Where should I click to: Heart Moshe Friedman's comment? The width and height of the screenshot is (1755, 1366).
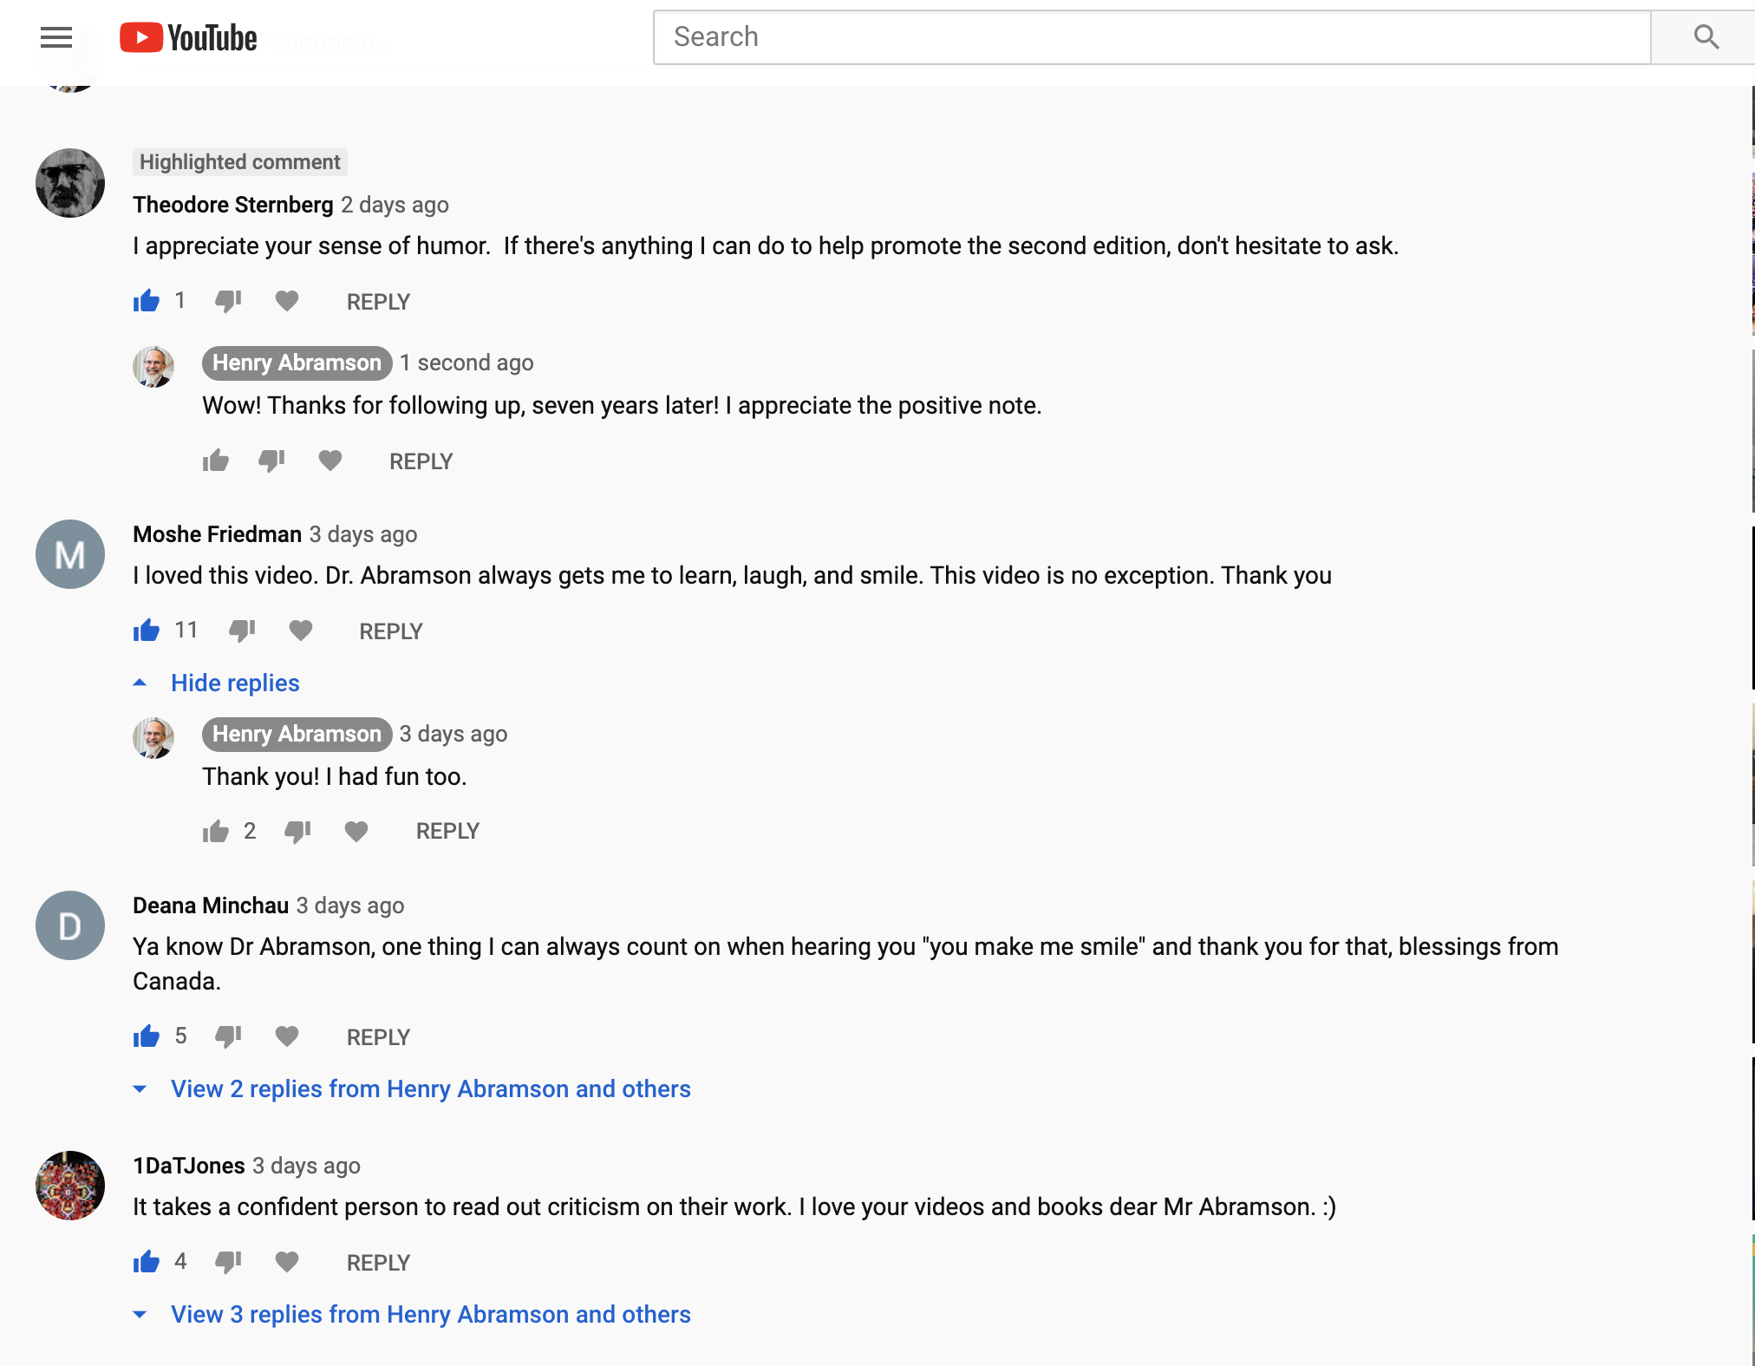coord(301,631)
